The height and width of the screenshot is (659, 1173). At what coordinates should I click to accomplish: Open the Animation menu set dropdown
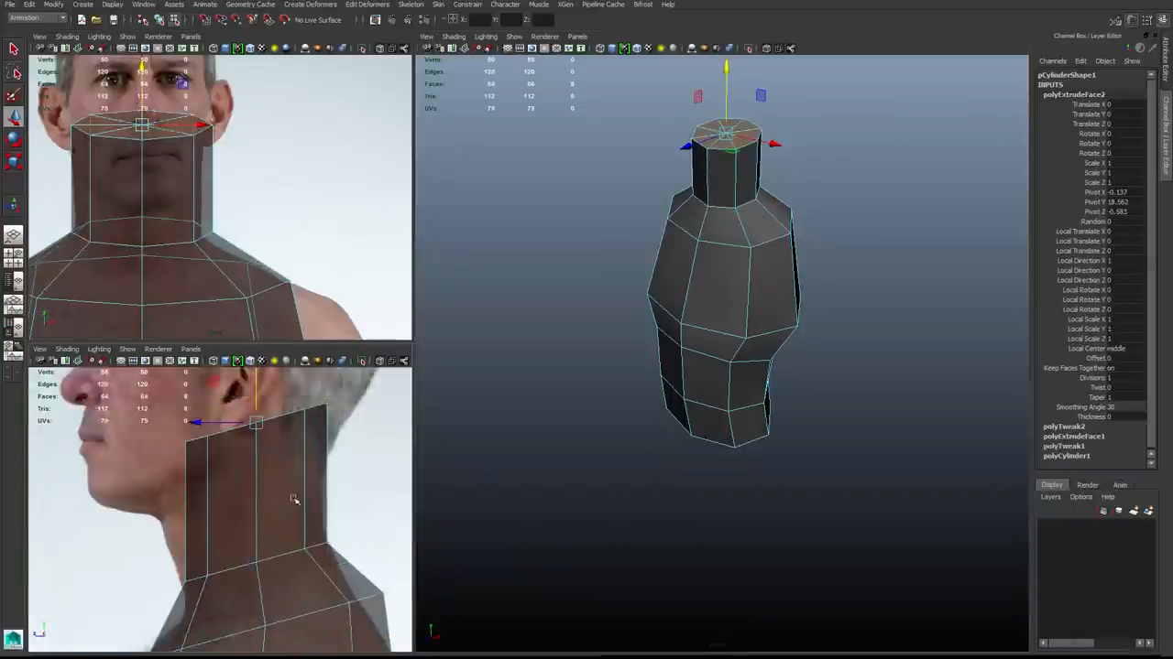(x=37, y=18)
